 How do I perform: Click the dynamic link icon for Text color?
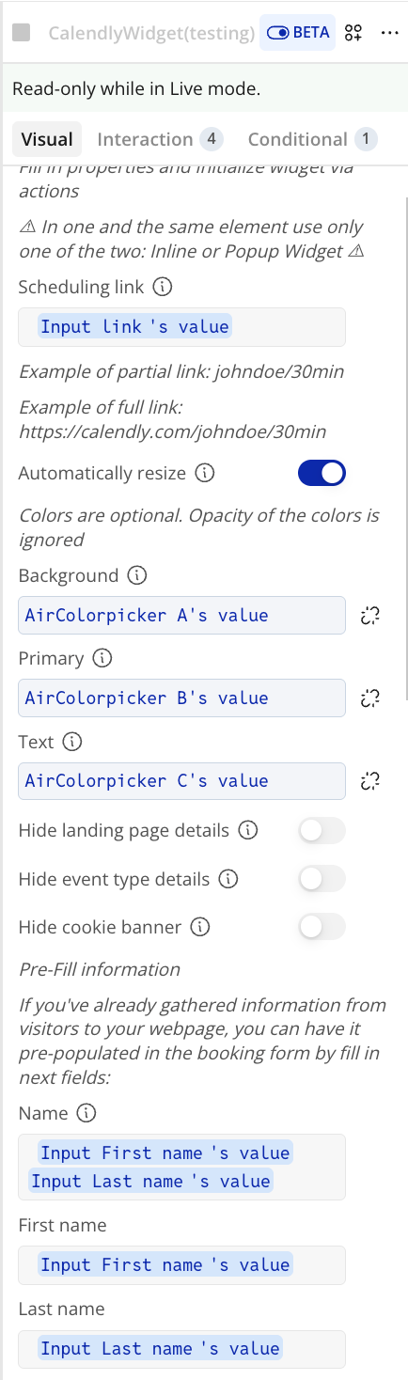[369, 781]
